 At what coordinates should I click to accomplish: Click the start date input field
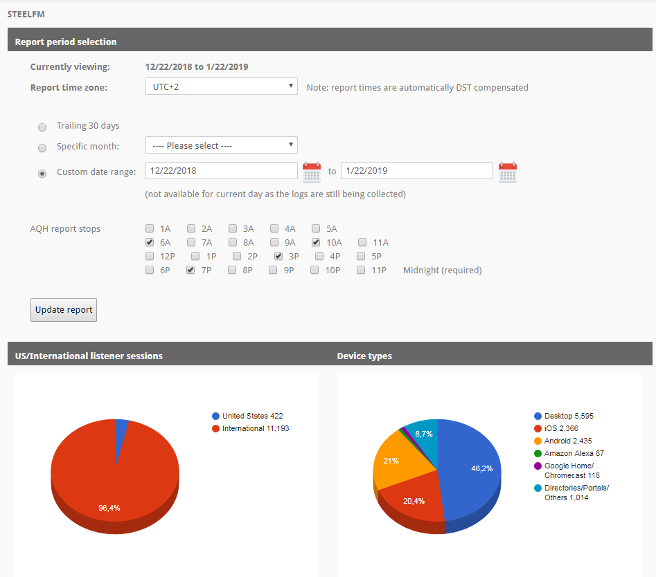[221, 171]
